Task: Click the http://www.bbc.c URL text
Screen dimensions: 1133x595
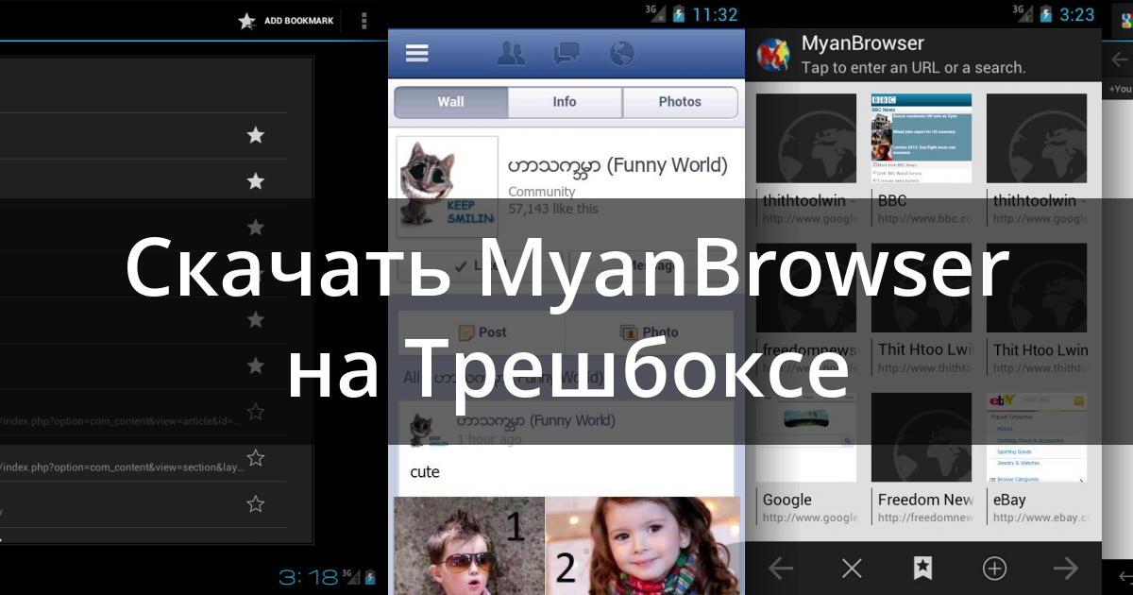Action: tap(925, 219)
